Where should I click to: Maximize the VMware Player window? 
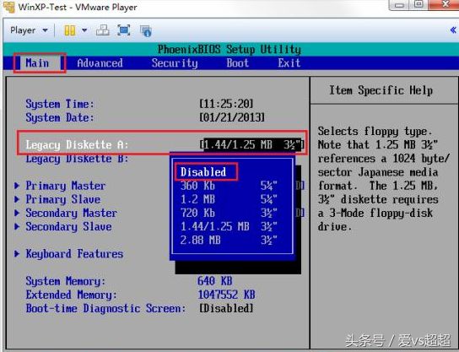pos(418,4)
